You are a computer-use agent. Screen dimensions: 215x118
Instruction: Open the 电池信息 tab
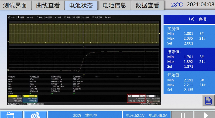[x=114, y=5]
